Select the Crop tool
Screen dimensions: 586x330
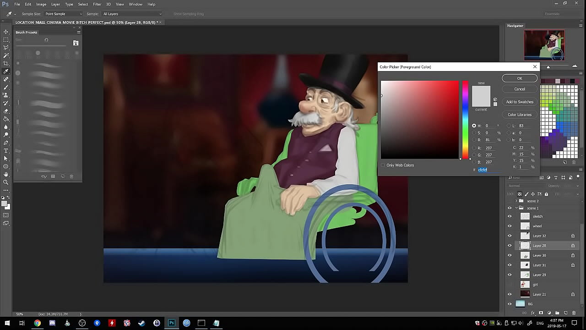point(6,63)
